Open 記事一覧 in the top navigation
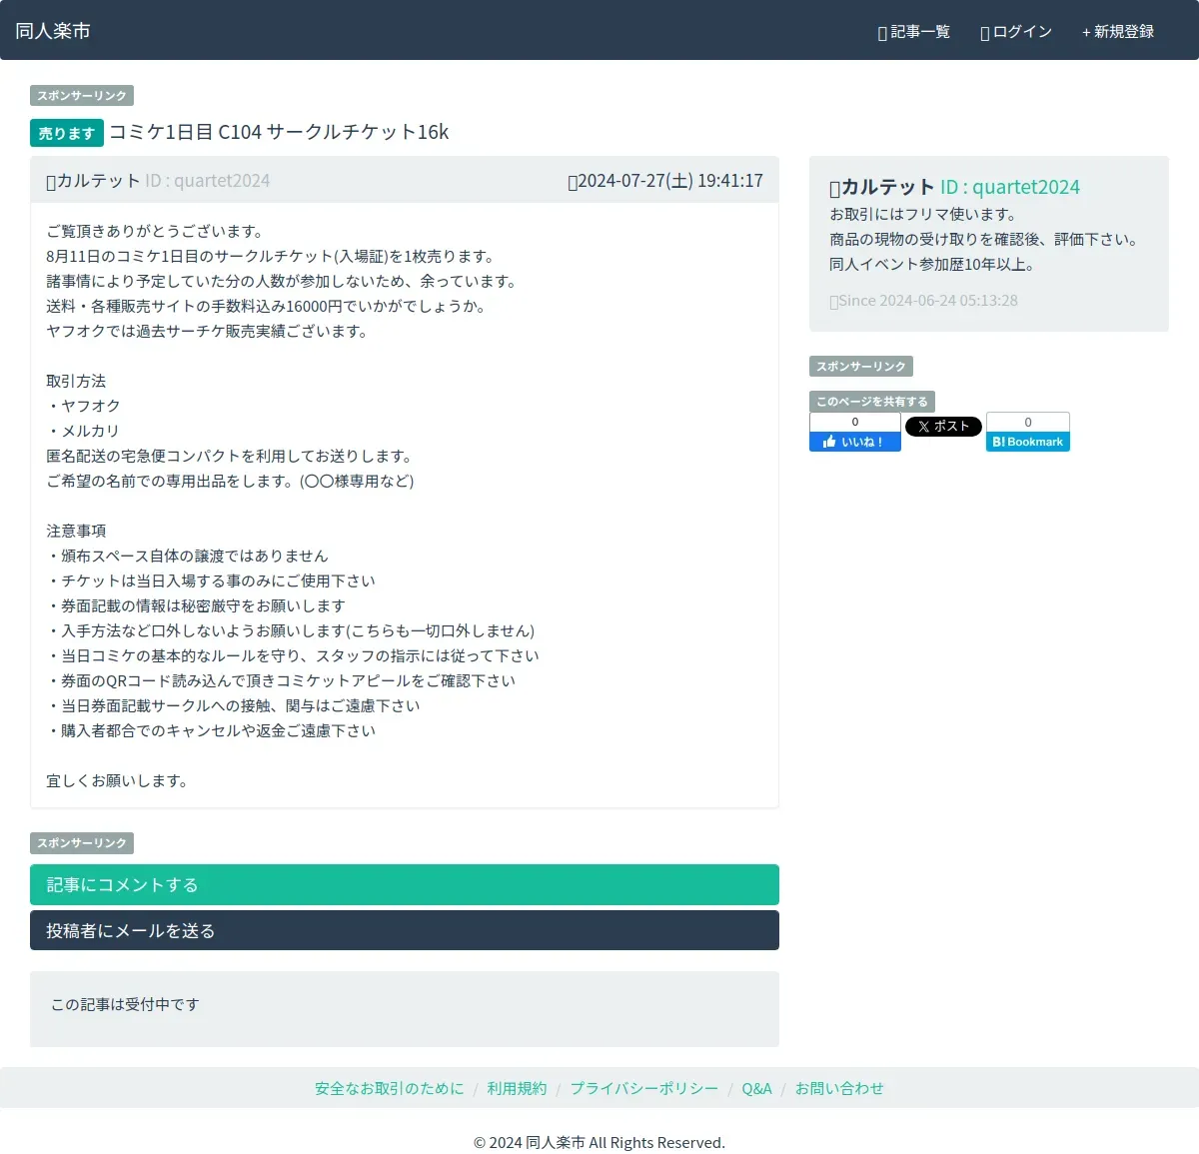The image size is (1199, 1154). (914, 32)
